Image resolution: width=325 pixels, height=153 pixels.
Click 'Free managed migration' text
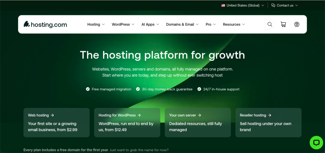click(111, 89)
